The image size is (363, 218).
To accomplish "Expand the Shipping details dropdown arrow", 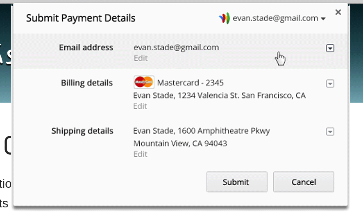I will 330,132.
